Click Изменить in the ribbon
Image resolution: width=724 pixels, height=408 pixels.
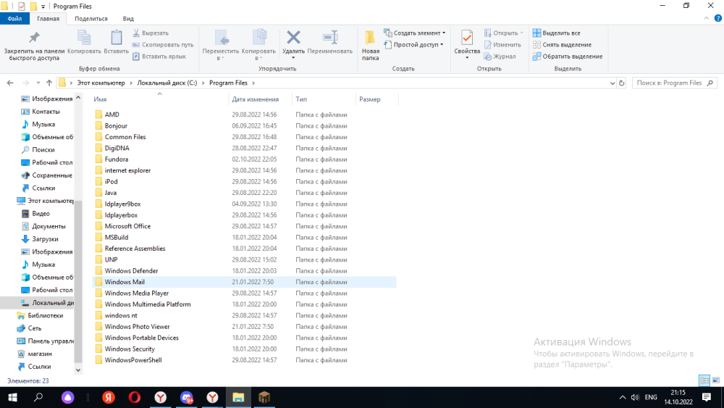(x=502, y=45)
